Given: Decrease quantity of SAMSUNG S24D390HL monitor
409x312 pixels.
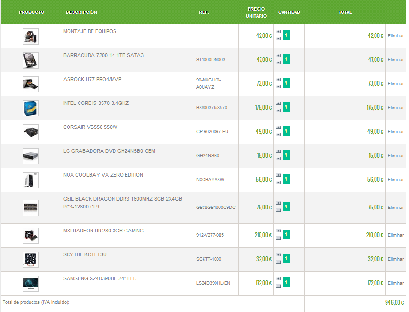Looking at the screenshot, I should (x=278, y=287).
